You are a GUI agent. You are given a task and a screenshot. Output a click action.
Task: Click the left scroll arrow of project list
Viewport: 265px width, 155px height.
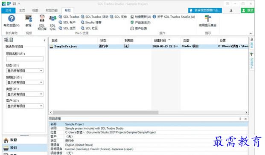(x=51, y=112)
